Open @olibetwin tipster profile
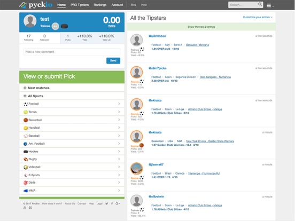This screenshot has width=295, height=221. pyautogui.click(x=156, y=196)
